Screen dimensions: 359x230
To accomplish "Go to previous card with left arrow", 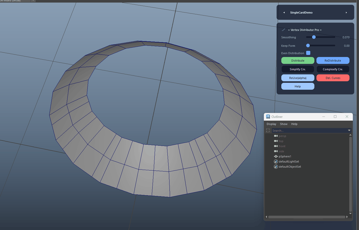I will (284, 13).
